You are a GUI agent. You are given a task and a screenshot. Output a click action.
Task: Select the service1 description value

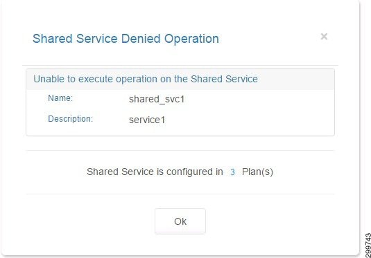(x=147, y=120)
